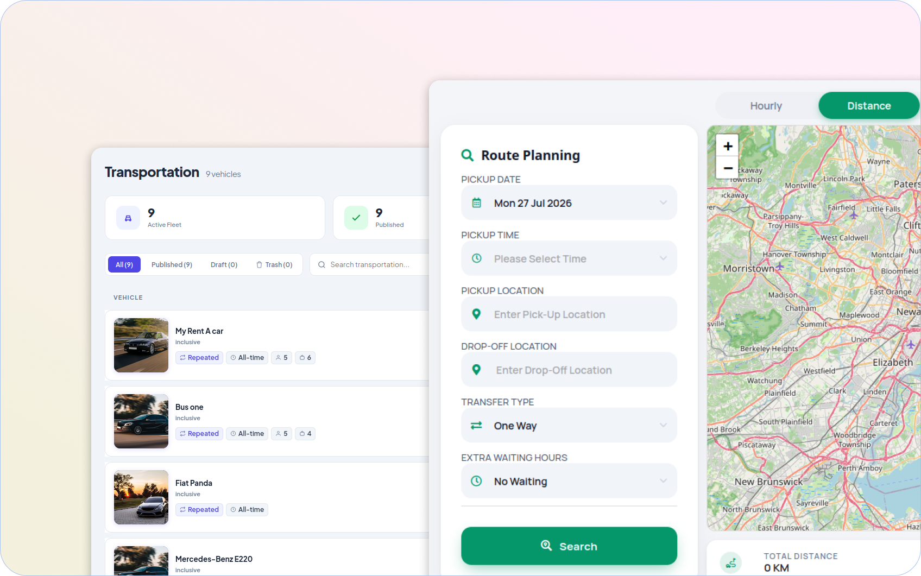Click the map zoom out minus button
Image resolution: width=921 pixels, height=576 pixels.
[728, 168]
